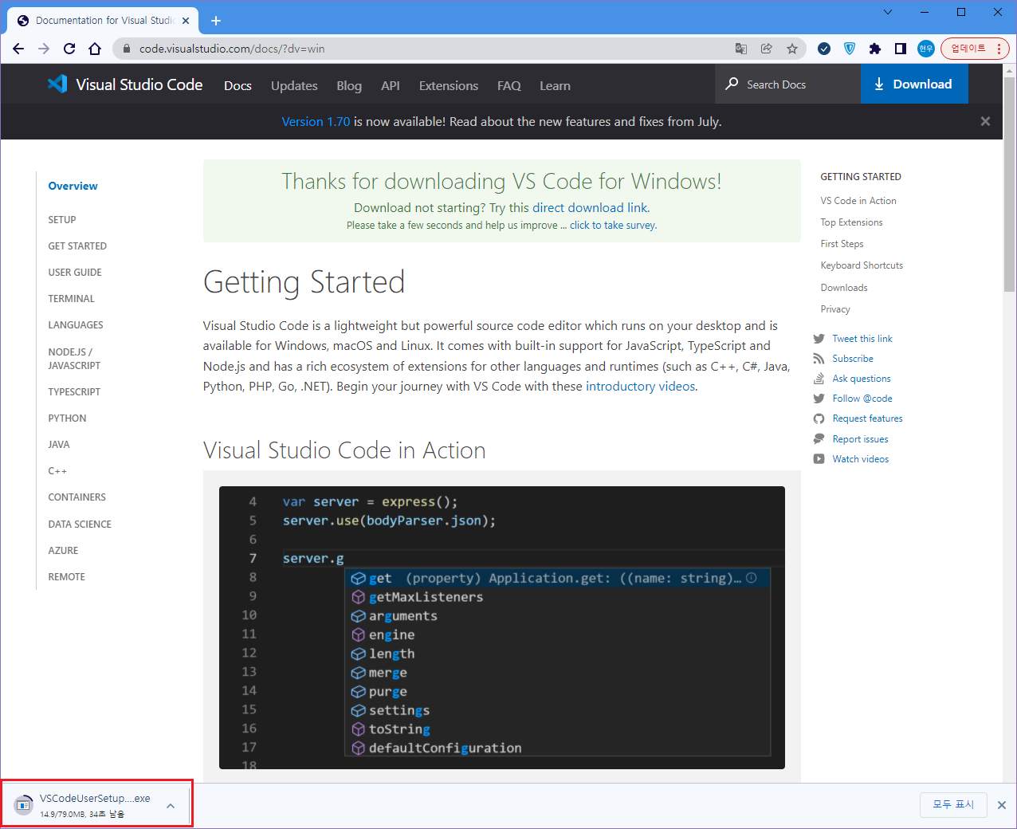This screenshot has height=829, width=1017.
Task: Focus the Search Docs field
Action: coord(788,84)
